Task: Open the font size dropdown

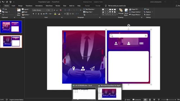Action: tap(52, 10)
